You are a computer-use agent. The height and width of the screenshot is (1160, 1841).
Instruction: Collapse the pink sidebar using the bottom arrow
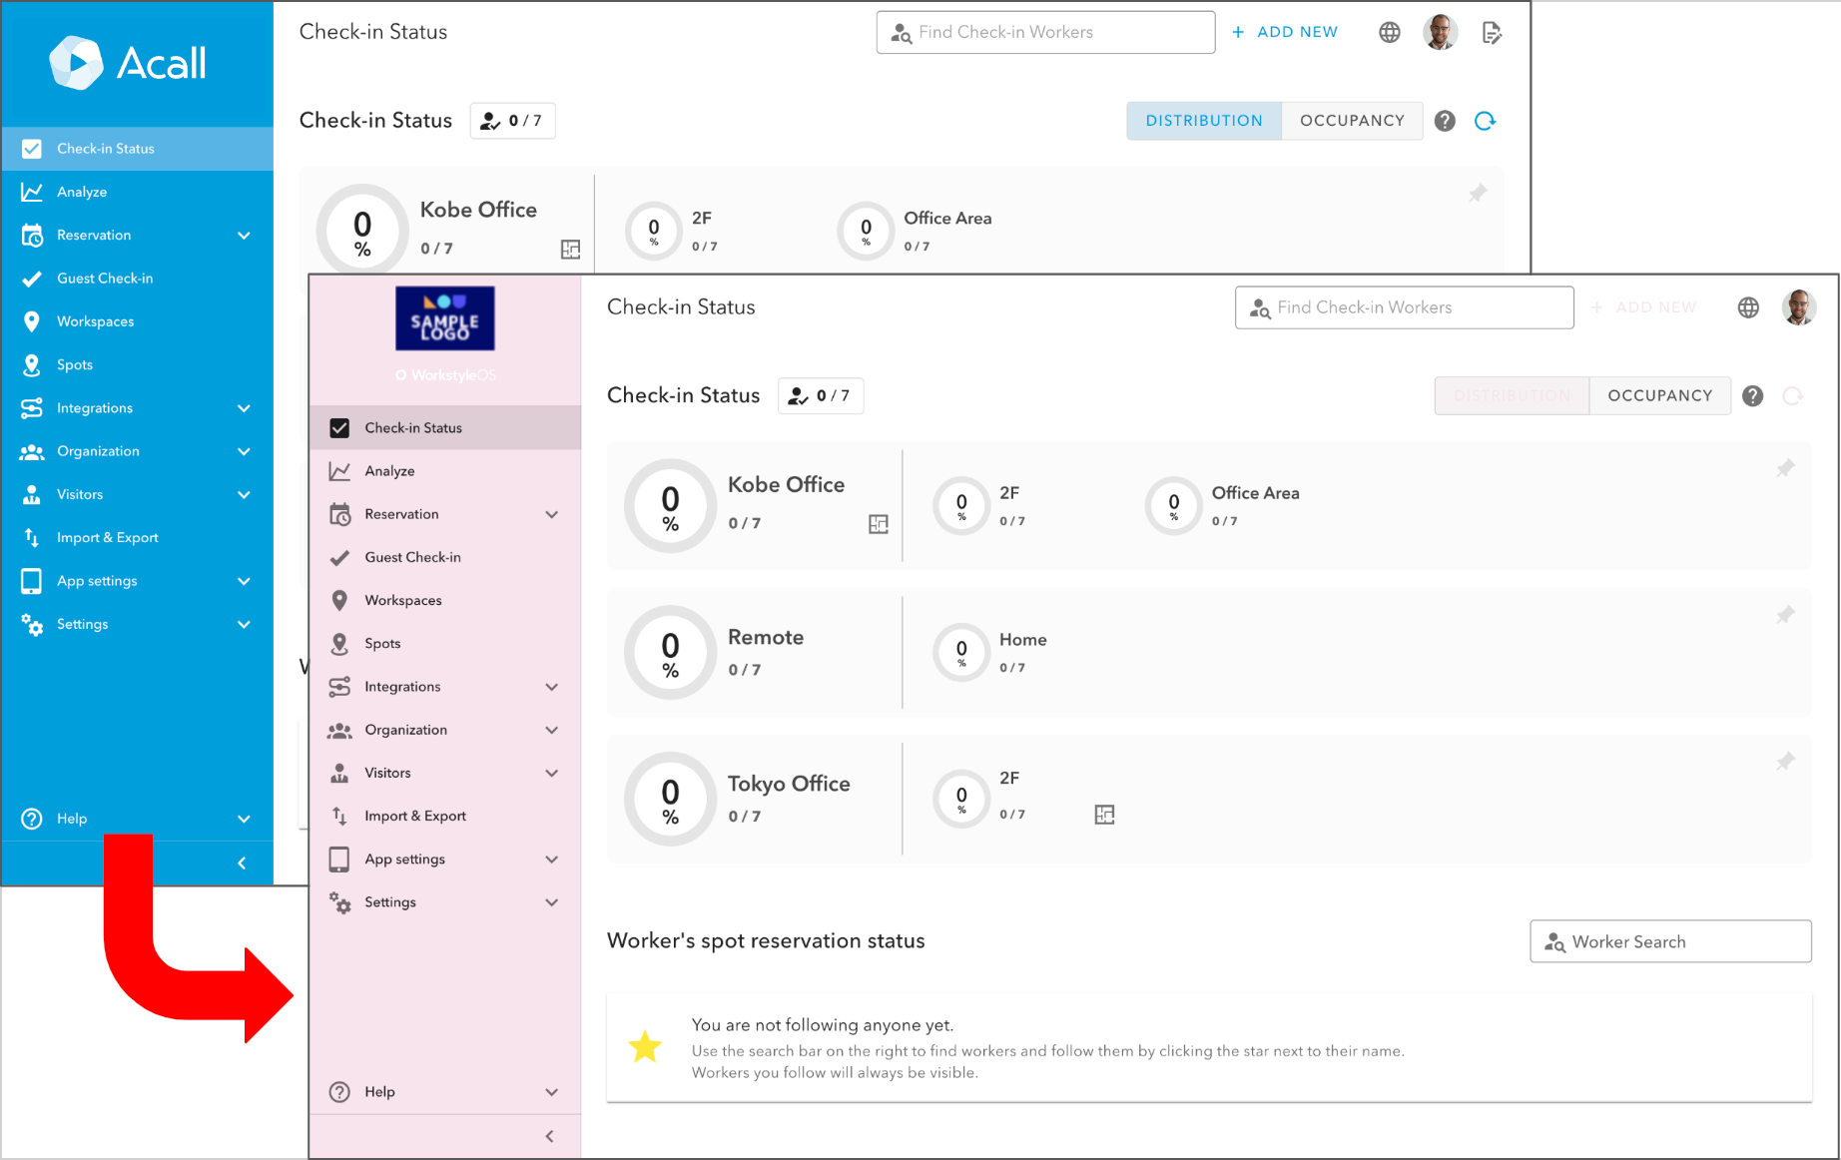[x=549, y=1136]
